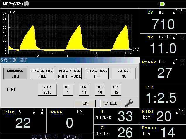The height and width of the screenshot is (139, 186).
Task: Click the SYSTEM SET title bar
Action: tap(70, 60)
